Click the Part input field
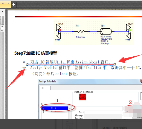142x129 pixels. [x=104, y=112]
